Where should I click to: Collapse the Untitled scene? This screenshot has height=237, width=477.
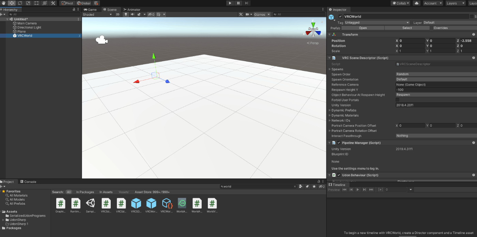[x=7, y=19]
